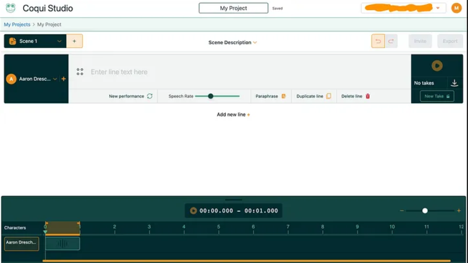Click the Invite button
Image resolution: width=468 pixels, height=263 pixels.
click(420, 41)
